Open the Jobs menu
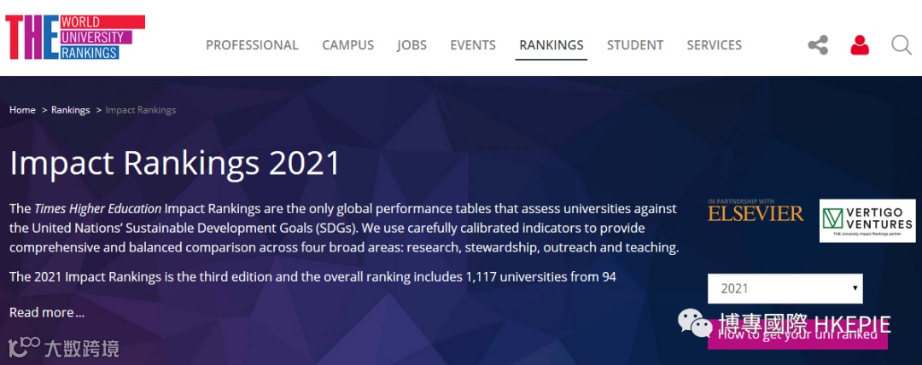 click(x=411, y=45)
